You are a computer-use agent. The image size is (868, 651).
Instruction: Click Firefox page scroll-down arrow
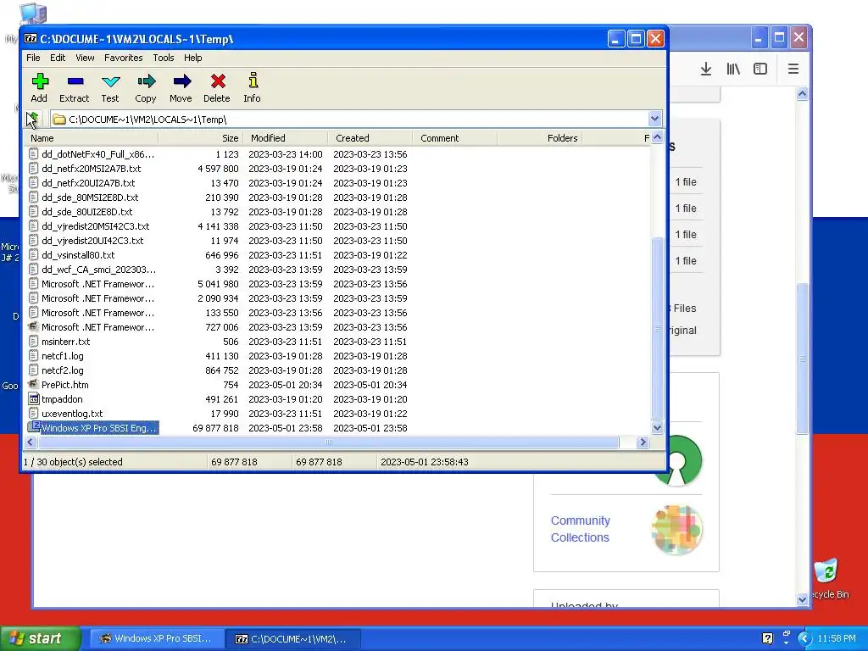click(x=802, y=599)
